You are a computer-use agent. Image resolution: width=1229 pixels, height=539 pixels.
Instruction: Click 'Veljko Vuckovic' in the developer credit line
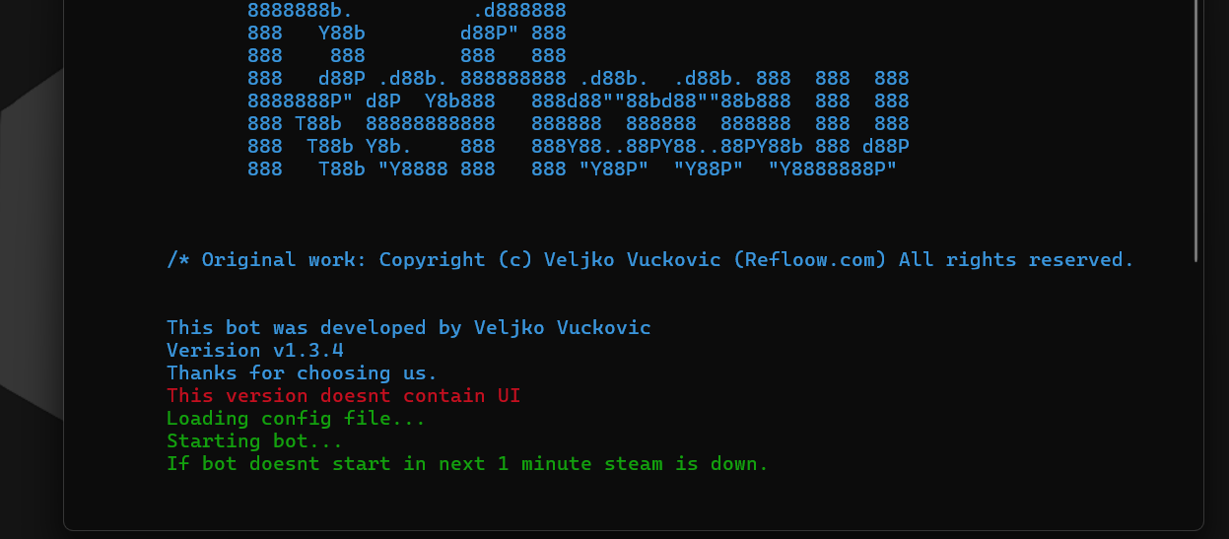(562, 328)
